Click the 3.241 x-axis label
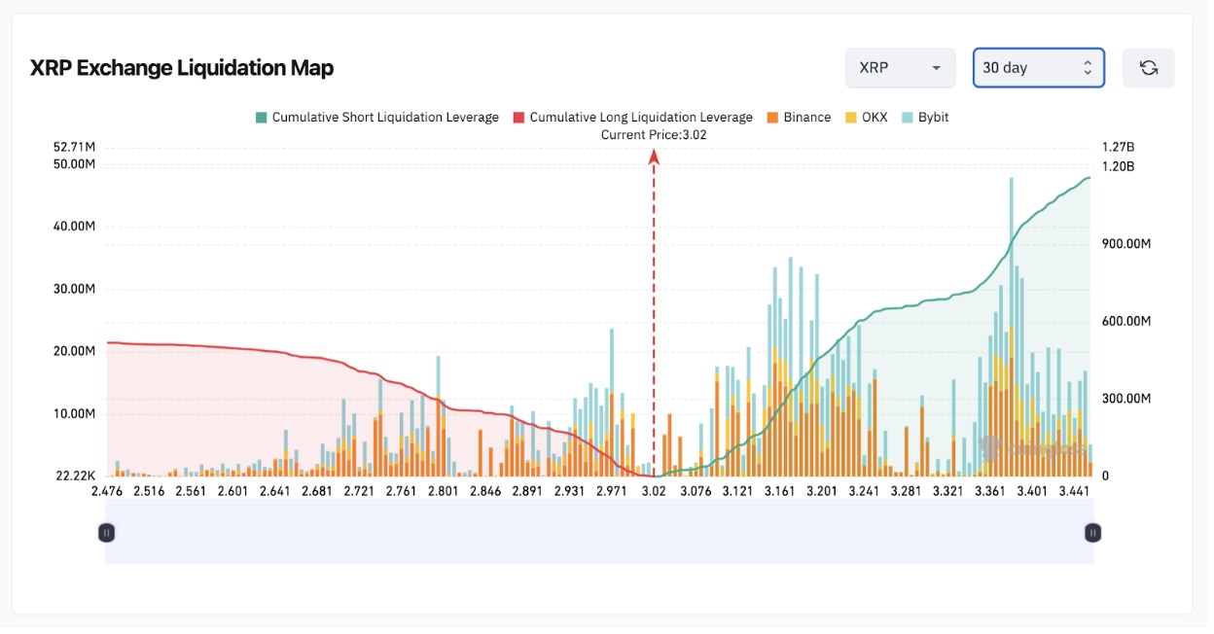1214x634 pixels. (863, 491)
